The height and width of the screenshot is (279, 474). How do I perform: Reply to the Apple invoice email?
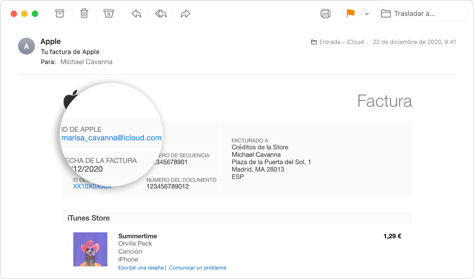tap(136, 14)
